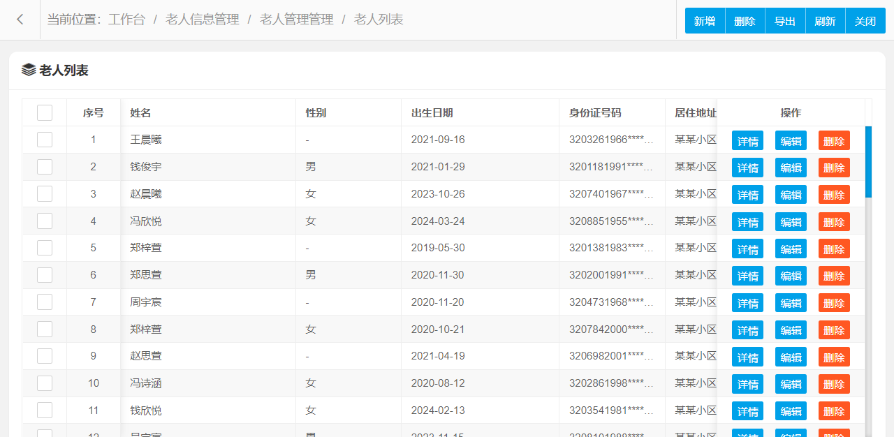Edit the record of 赵晨曦
Screen dimensions: 894x437
791,195
